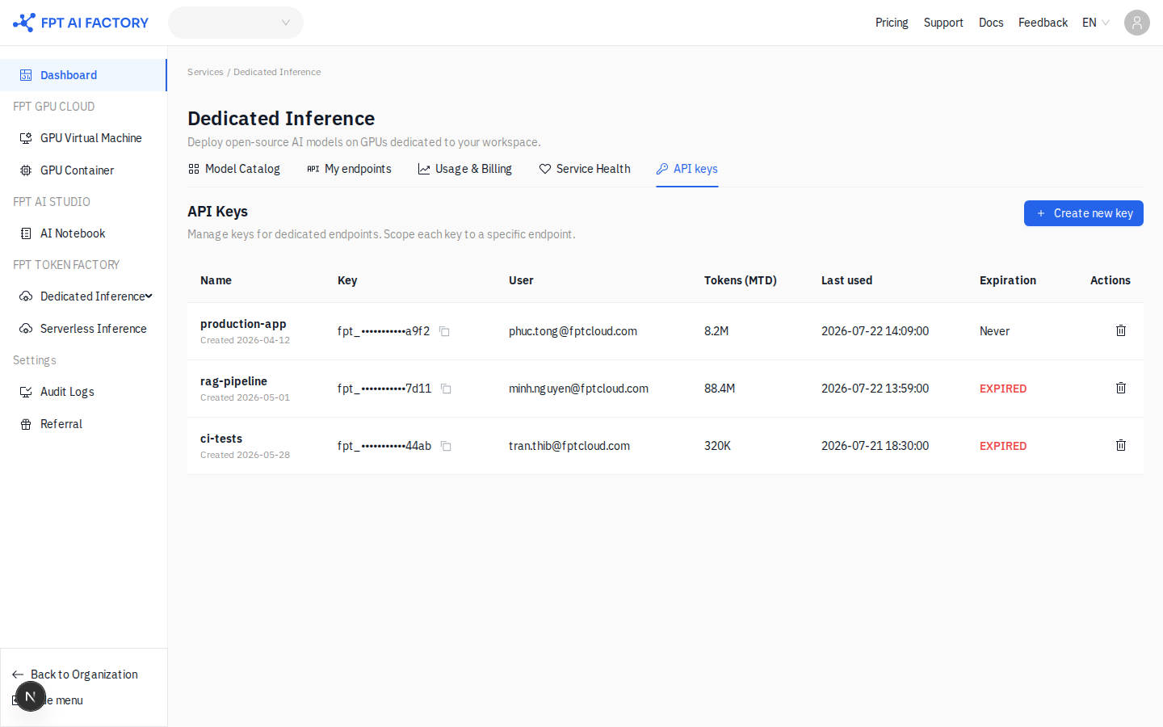Open the user avatar profile icon

[x=1137, y=23]
